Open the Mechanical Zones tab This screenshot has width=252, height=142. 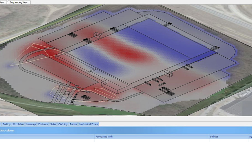point(89,124)
